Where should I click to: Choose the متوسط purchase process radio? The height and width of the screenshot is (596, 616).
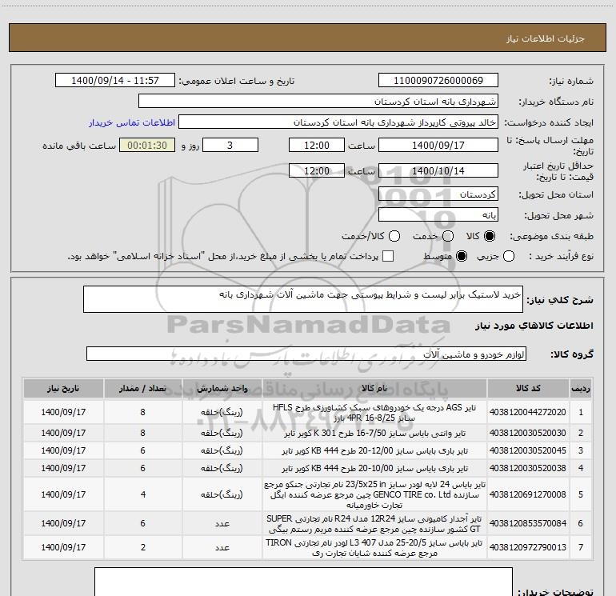[462, 256]
